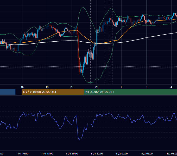Click the NY 21:00-06:00 JST session bar
This screenshot has width=177, height=156.
[130, 92]
